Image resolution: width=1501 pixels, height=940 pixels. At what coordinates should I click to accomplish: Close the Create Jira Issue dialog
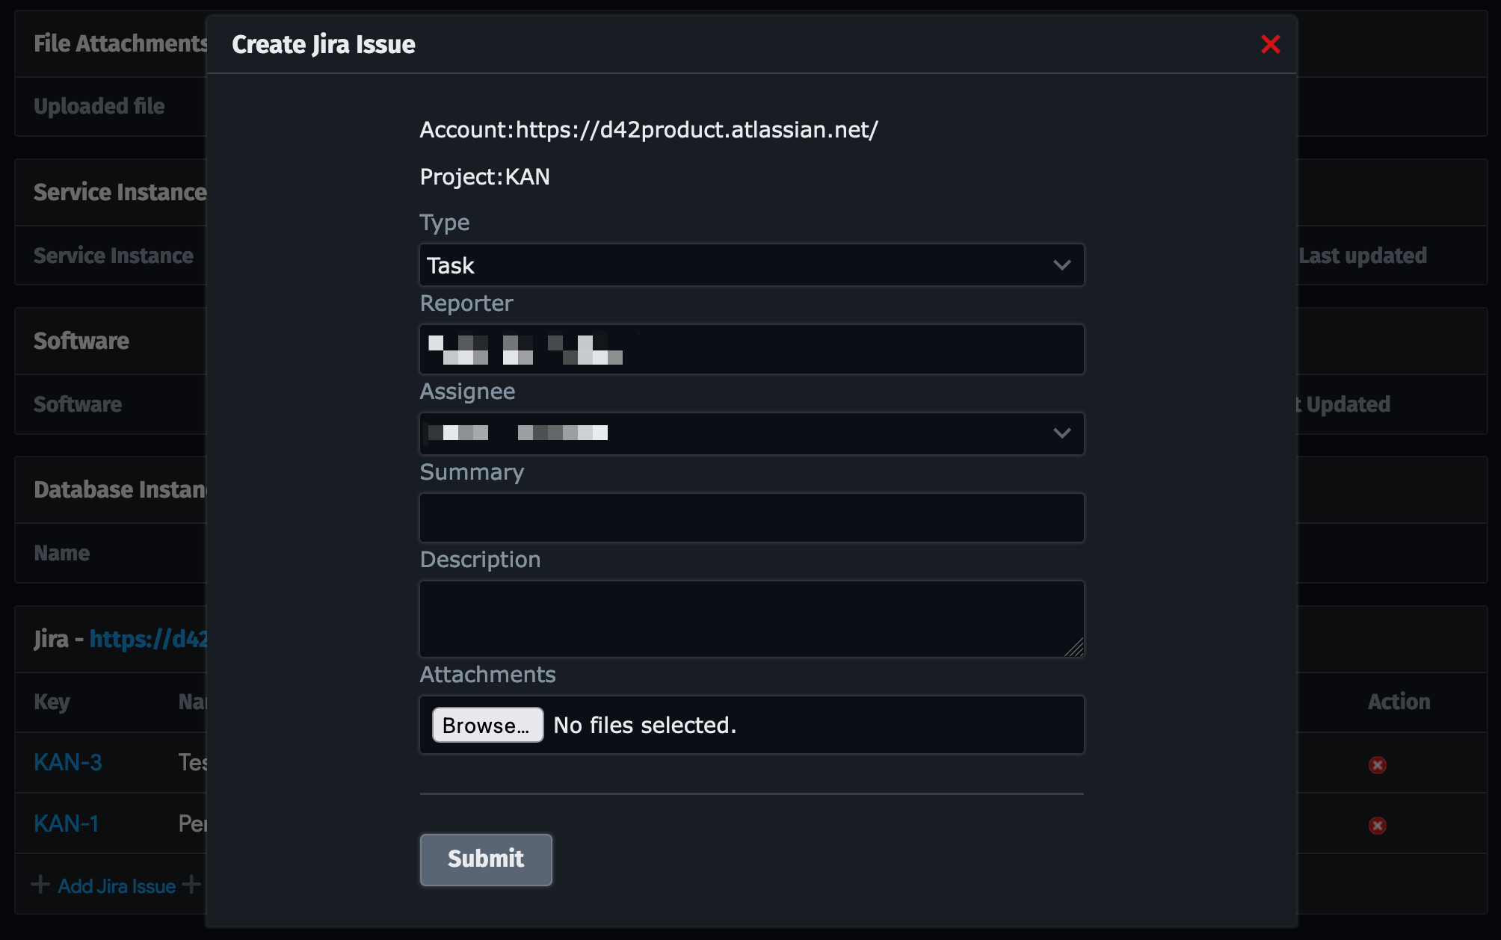[1270, 45]
